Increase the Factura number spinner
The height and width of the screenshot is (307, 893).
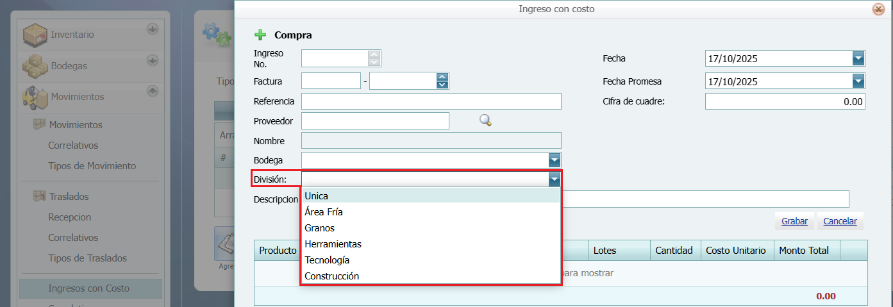pyautogui.click(x=442, y=77)
